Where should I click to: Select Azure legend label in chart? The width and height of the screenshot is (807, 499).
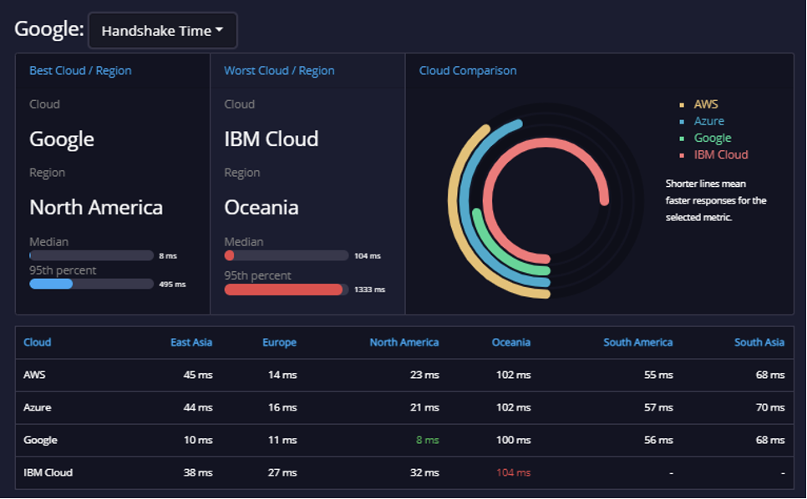click(708, 121)
